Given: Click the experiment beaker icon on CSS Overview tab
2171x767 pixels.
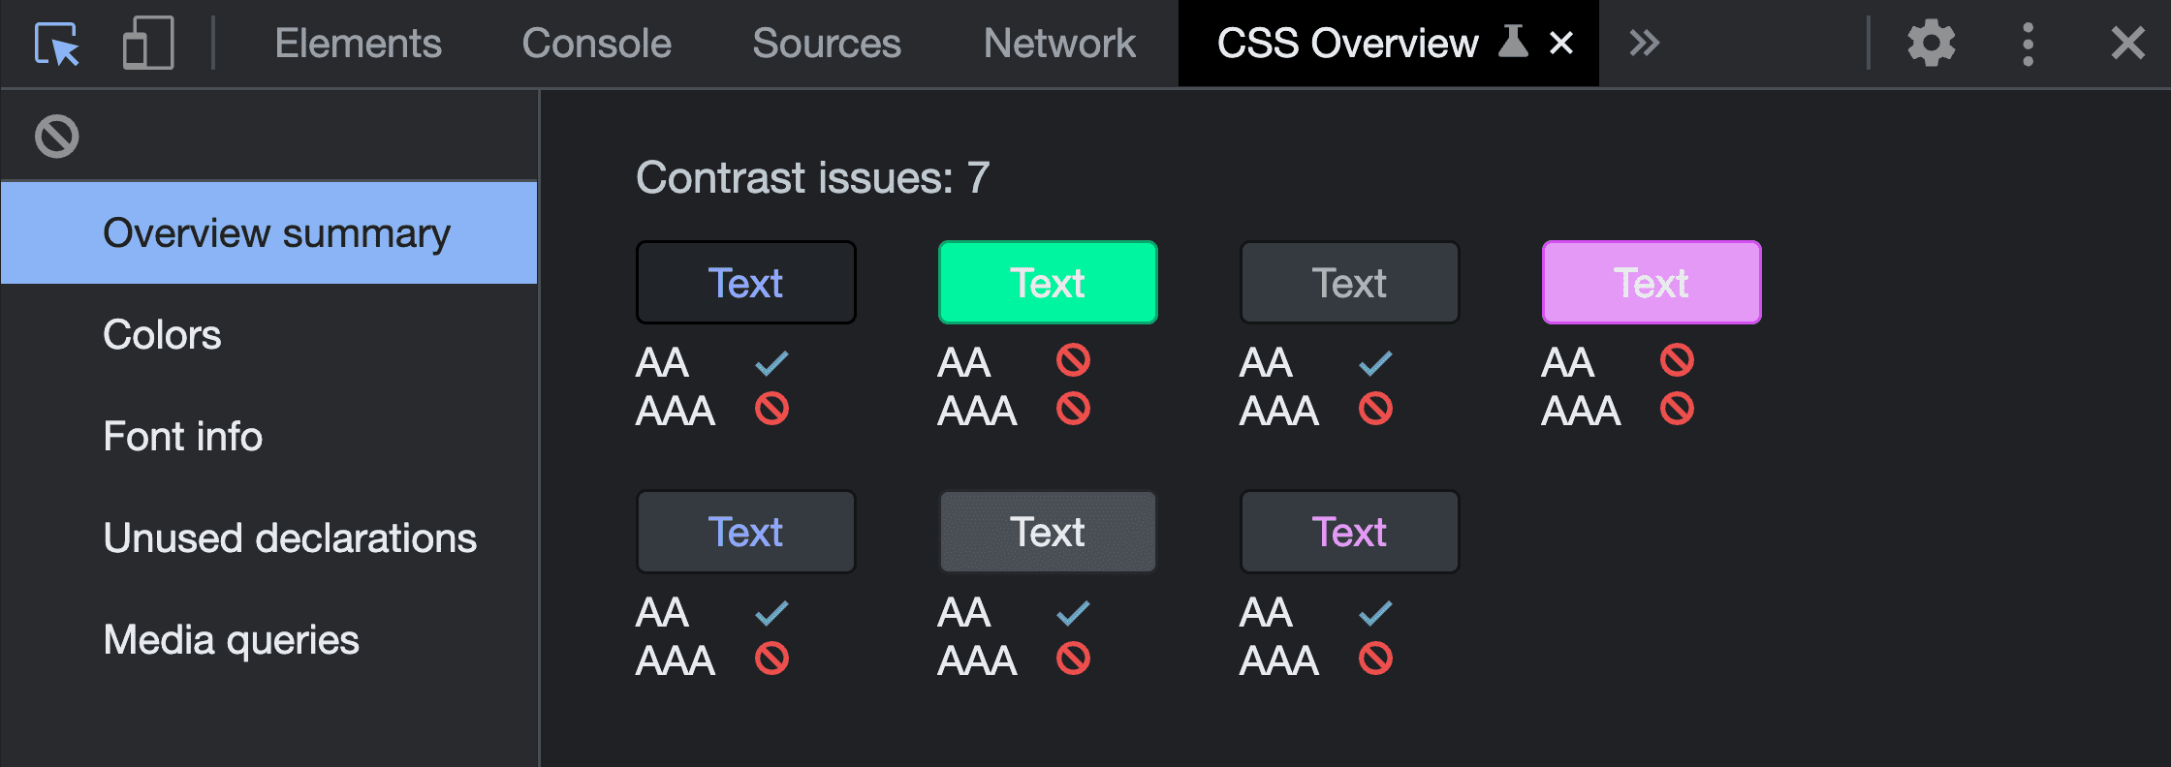Looking at the screenshot, I should (1515, 43).
